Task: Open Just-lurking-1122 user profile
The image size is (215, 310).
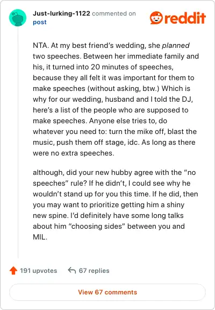Action: click(x=61, y=13)
